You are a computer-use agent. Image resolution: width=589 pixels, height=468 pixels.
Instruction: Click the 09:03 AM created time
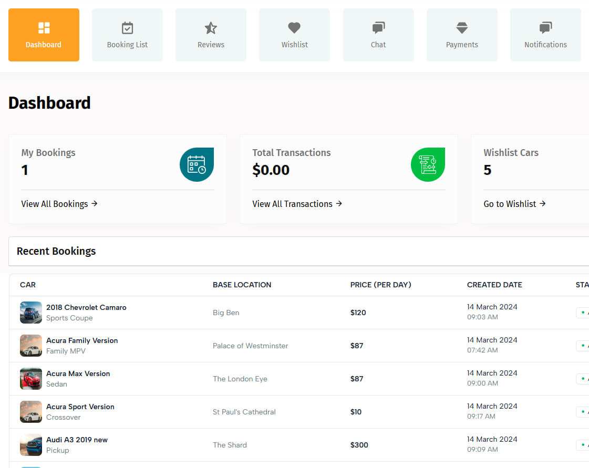point(482,317)
